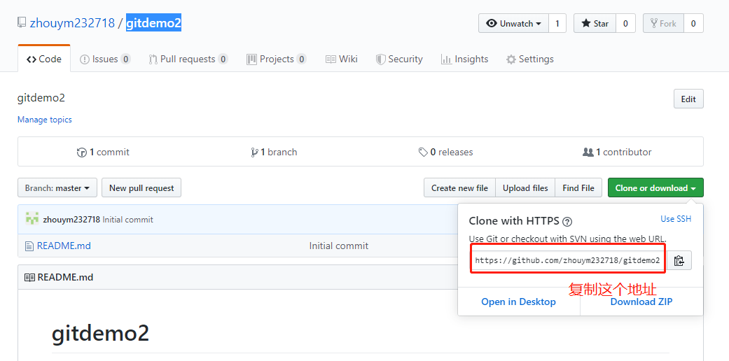Open zhouym232718 owner profile link

[72, 23]
